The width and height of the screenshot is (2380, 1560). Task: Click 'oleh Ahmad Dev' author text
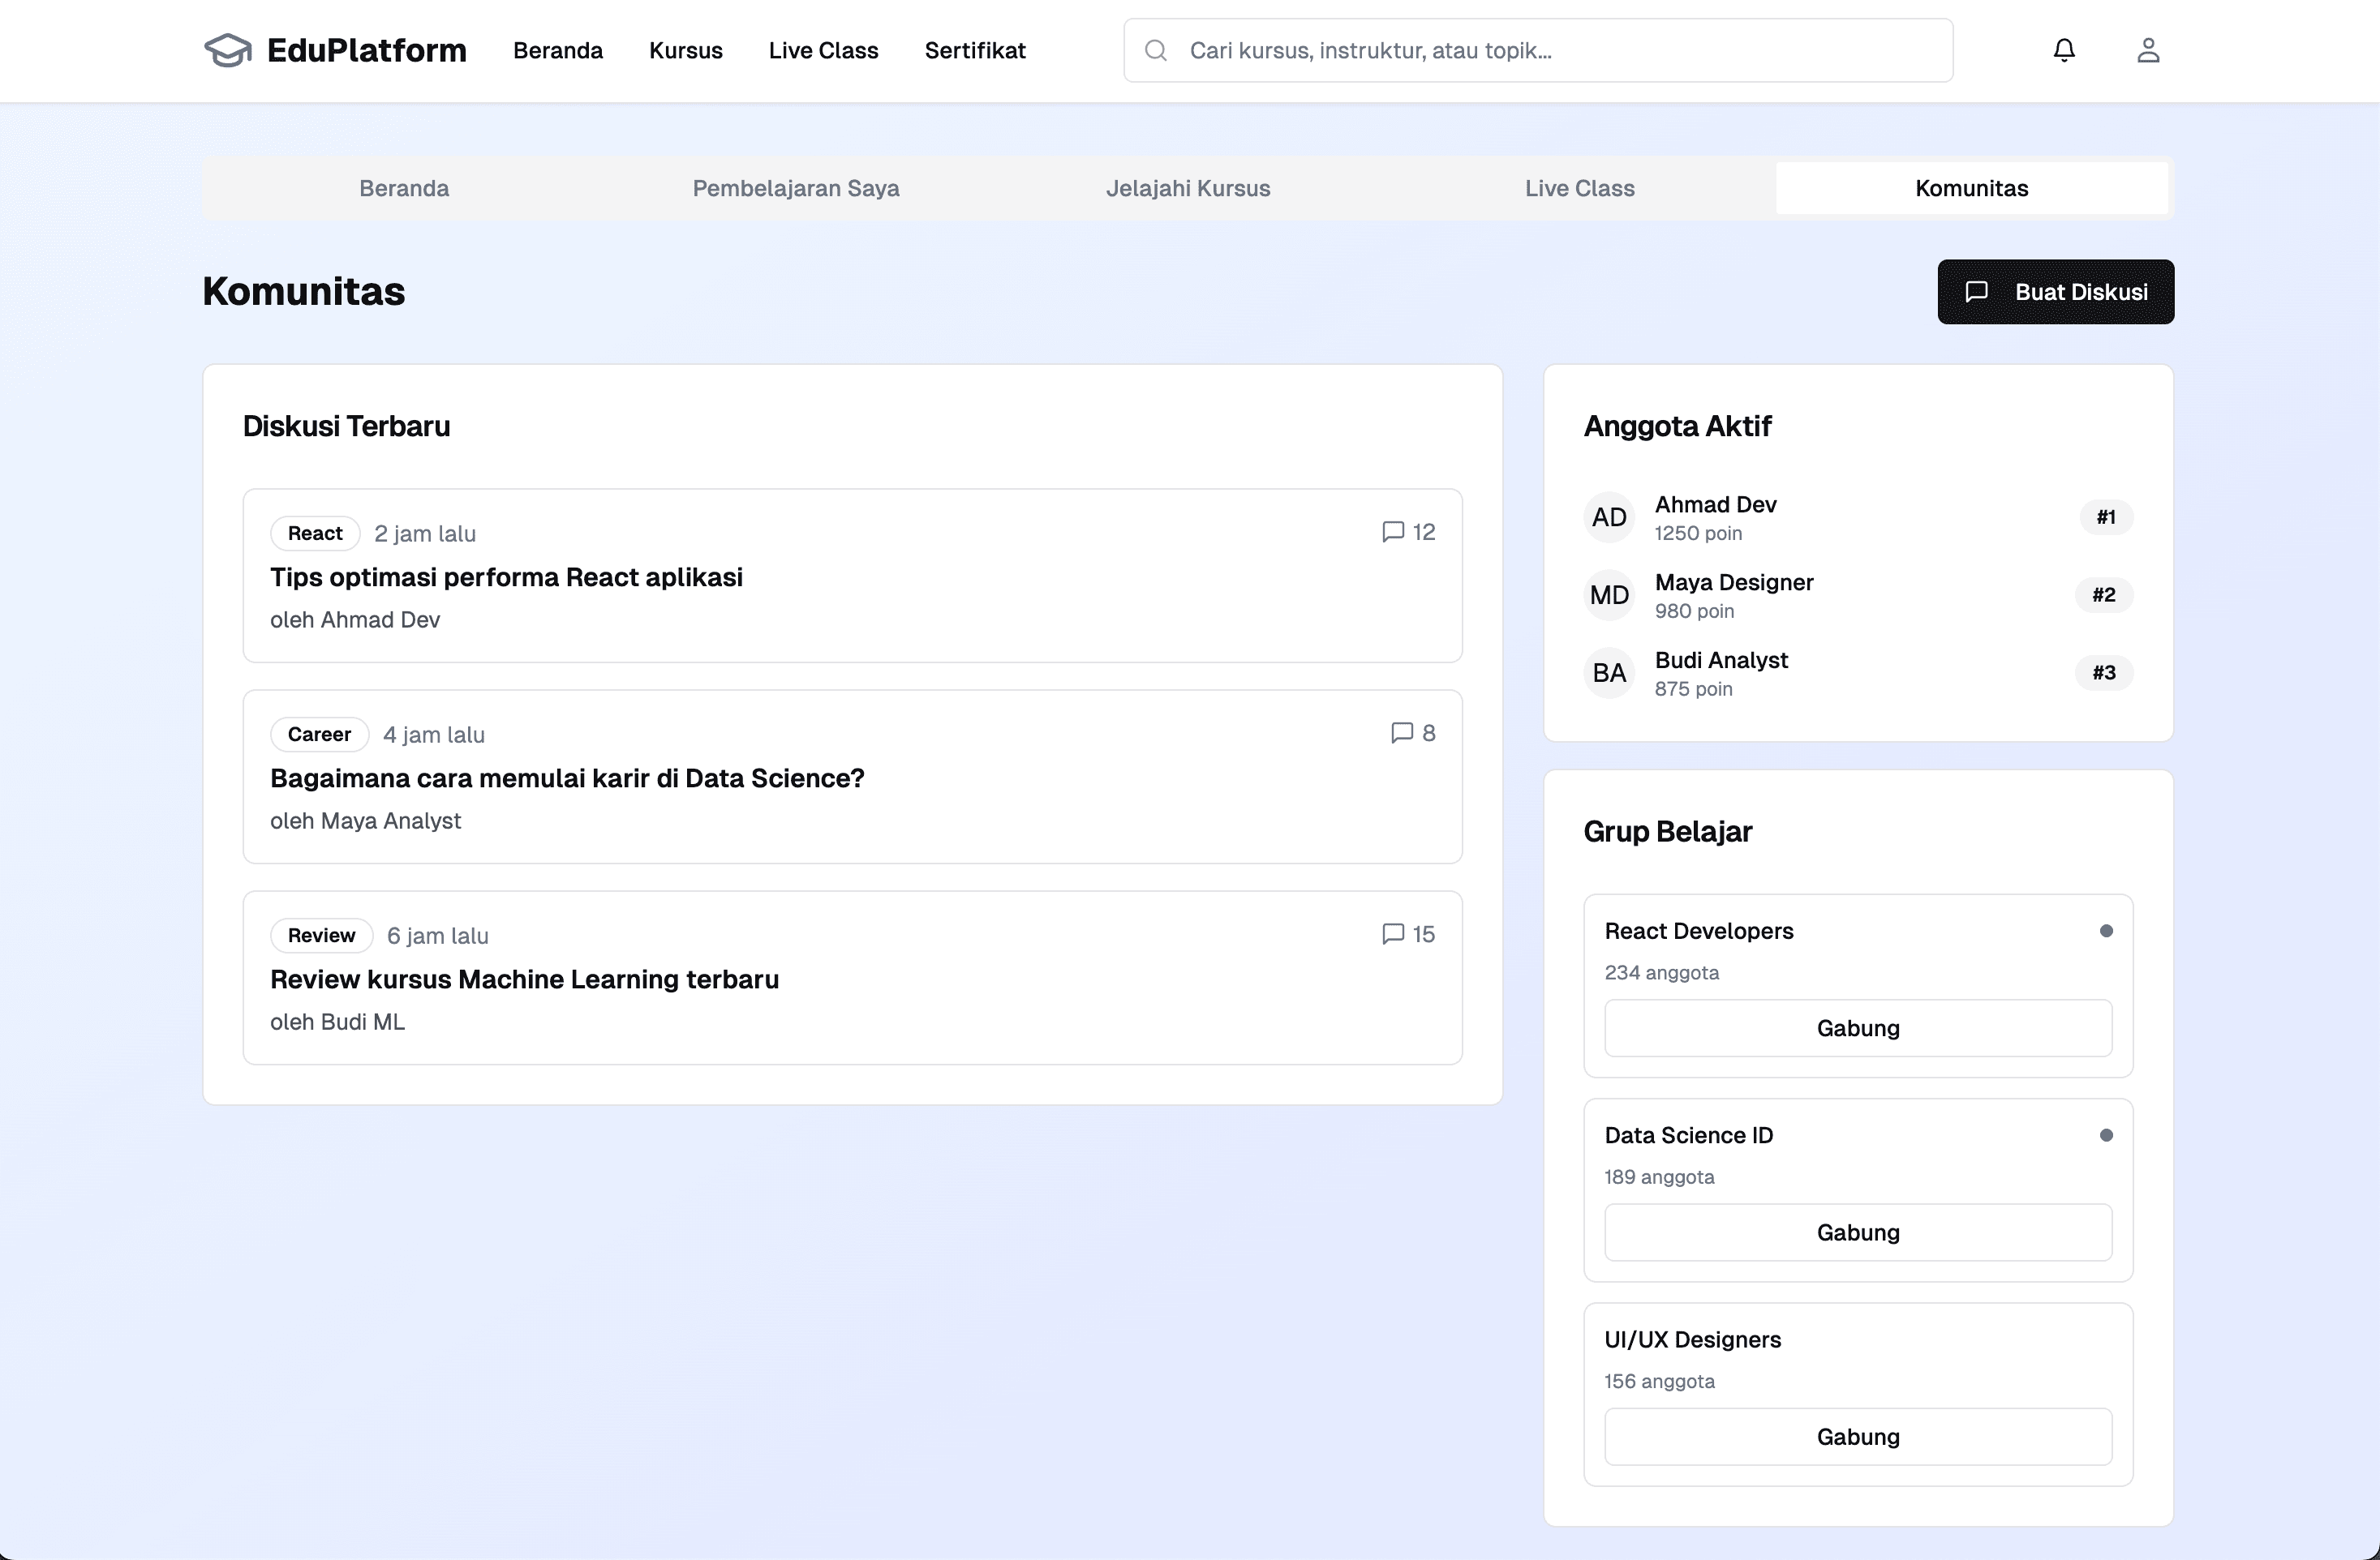coord(355,619)
